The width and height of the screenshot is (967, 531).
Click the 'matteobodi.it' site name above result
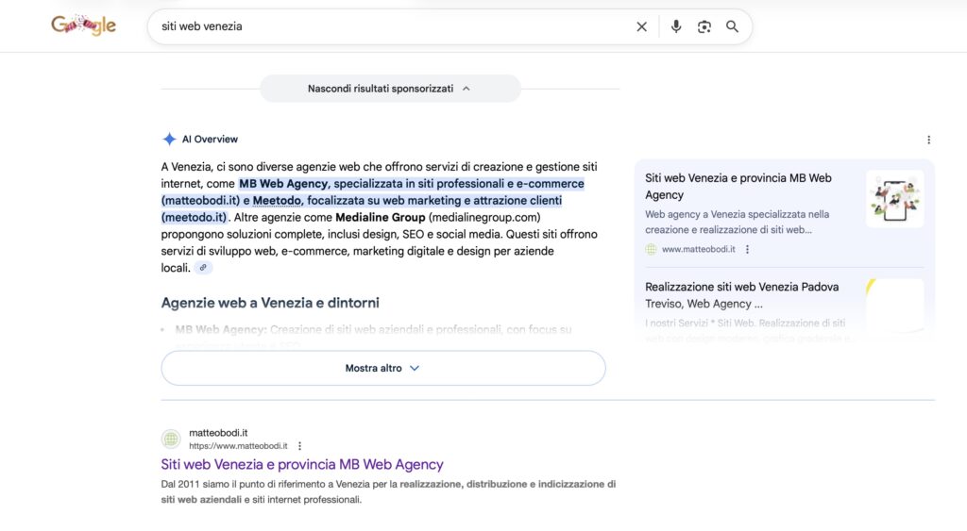[218, 433]
